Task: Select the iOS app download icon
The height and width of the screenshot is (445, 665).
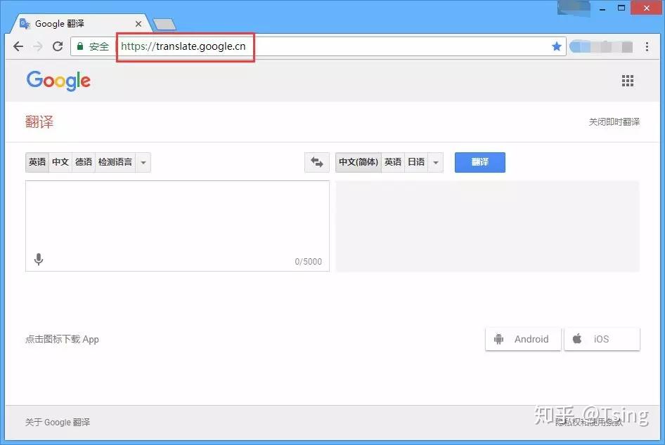Action: click(x=577, y=338)
